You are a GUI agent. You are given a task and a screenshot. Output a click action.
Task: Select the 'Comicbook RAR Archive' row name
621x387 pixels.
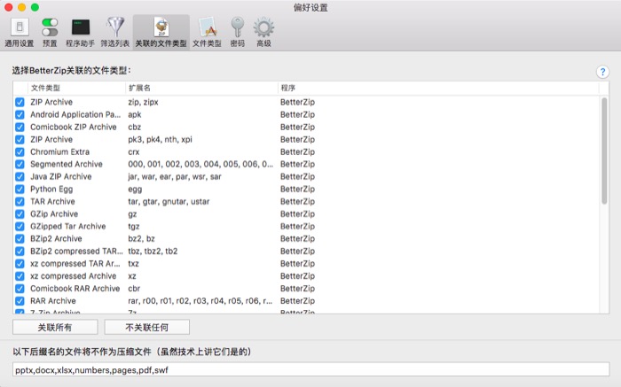click(x=75, y=289)
